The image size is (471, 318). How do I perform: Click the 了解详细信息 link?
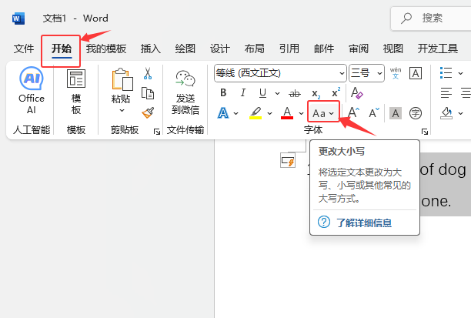point(364,223)
